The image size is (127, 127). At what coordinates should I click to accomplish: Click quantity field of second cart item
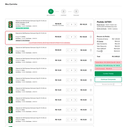71,37
